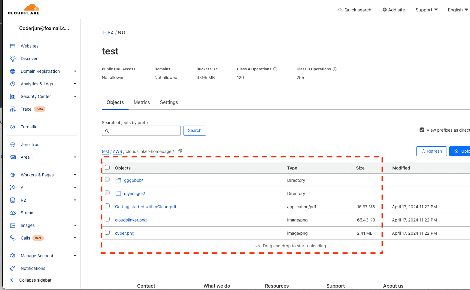Click the Discover lightbulb icon
Image resolution: width=470 pixels, height=290 pixels.
click(x=13, y=59)
